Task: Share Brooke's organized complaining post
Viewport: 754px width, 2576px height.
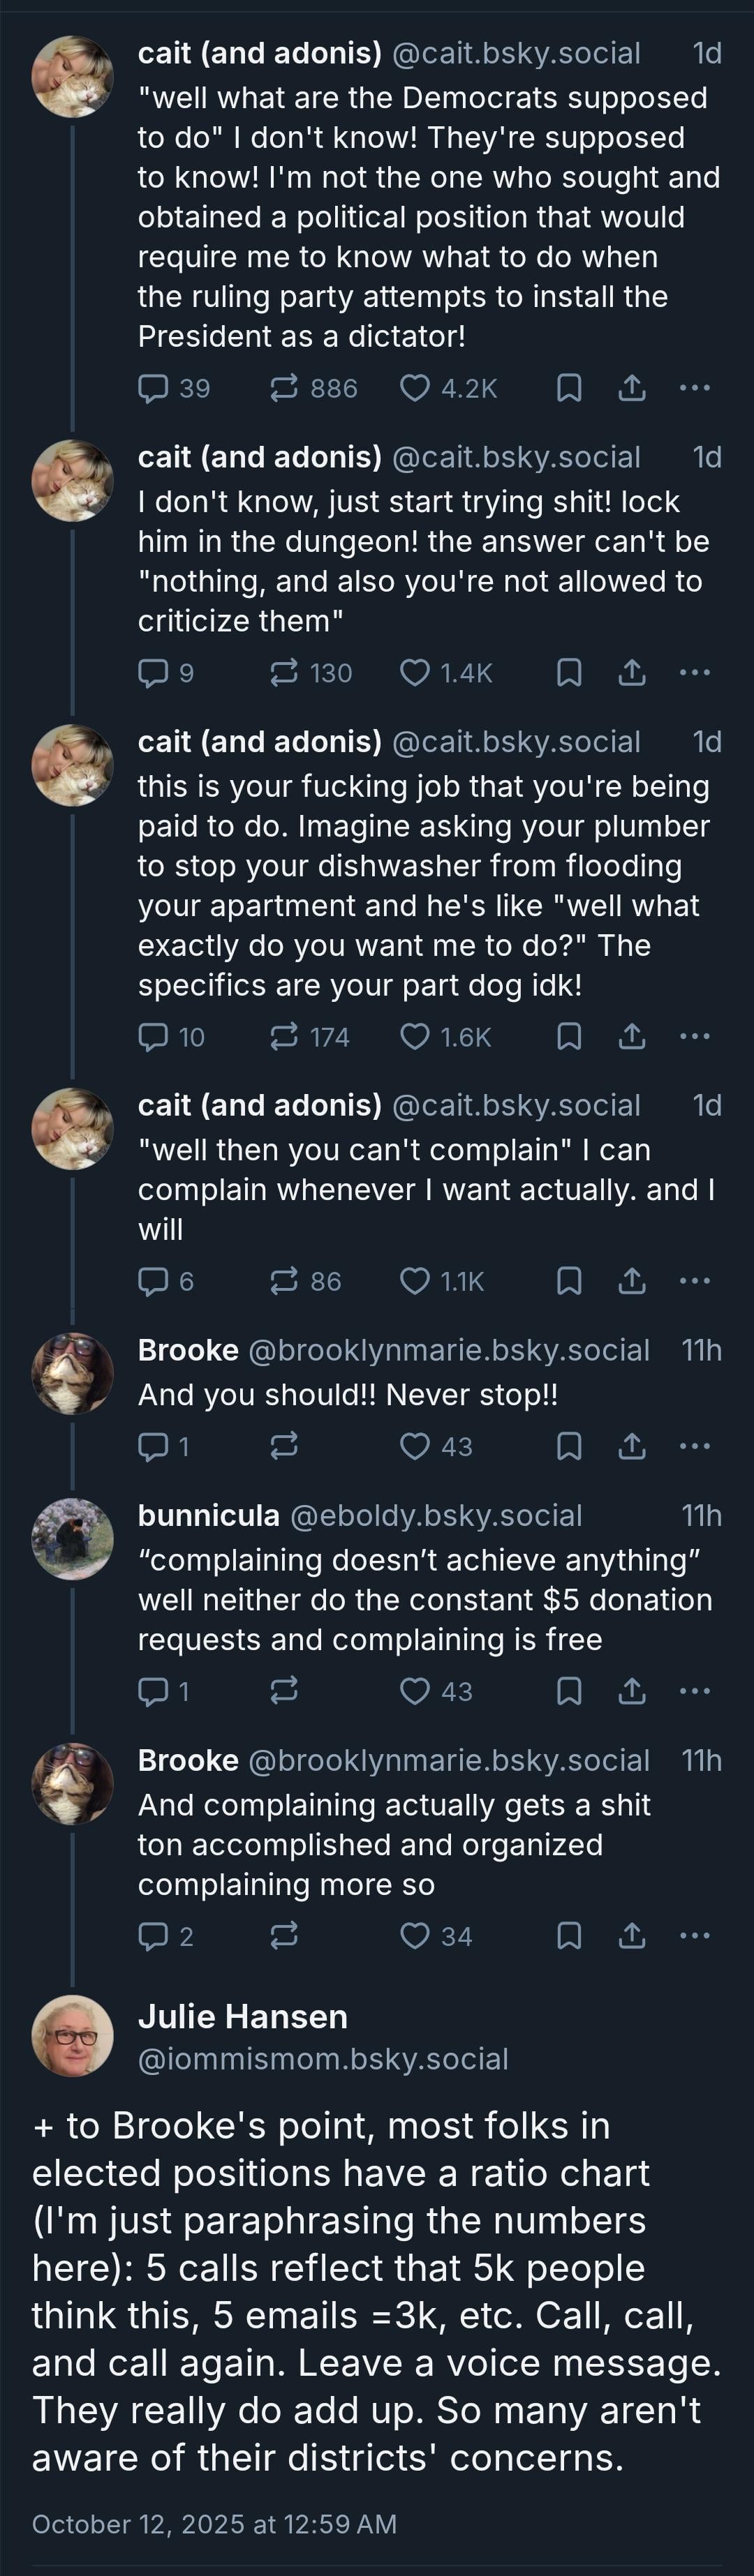Action: 632,1936
